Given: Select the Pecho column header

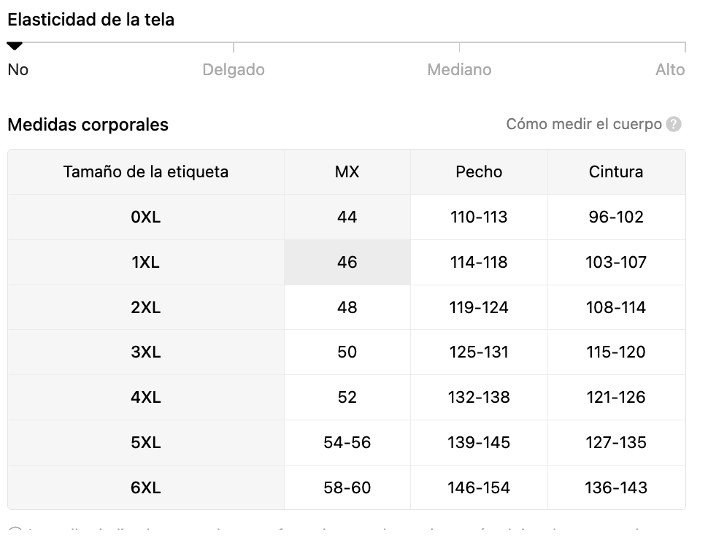Looking at the screenshot, I should point(479,172).
